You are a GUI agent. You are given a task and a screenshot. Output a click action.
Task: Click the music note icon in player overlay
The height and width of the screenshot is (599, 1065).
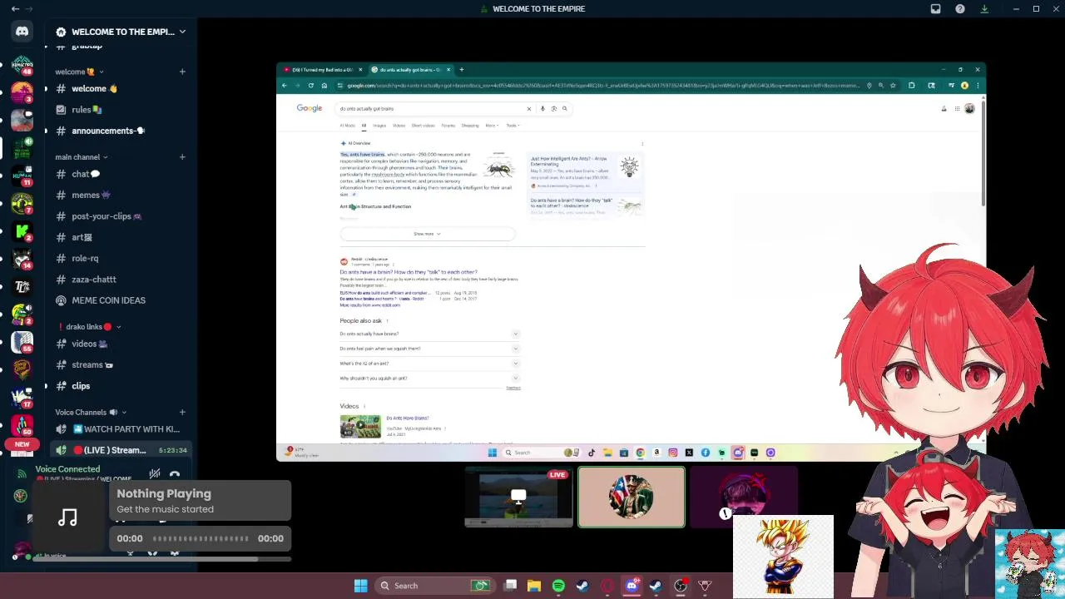pos(68,517)
